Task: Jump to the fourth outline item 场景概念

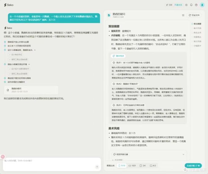Action: tap(197, 37)
